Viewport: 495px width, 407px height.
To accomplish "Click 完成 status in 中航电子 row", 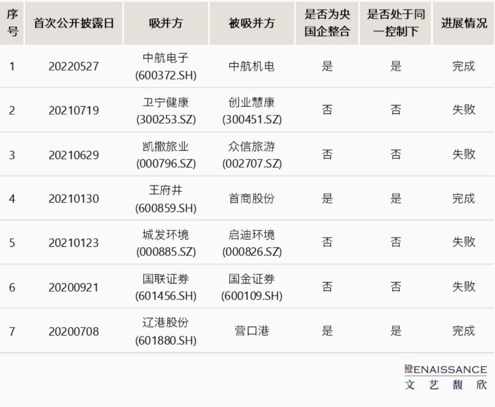I will pyautogui.click(x=463, y=66).
